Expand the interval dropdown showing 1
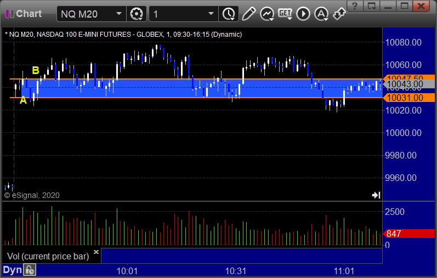Viewport: 437px width, 278px height. (x=183, y=14)
